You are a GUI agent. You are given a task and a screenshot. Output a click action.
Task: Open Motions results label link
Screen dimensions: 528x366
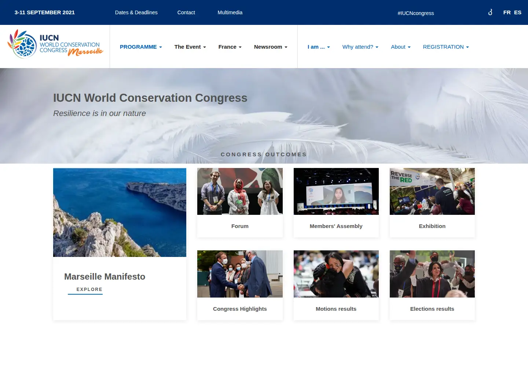pos(336,309)
